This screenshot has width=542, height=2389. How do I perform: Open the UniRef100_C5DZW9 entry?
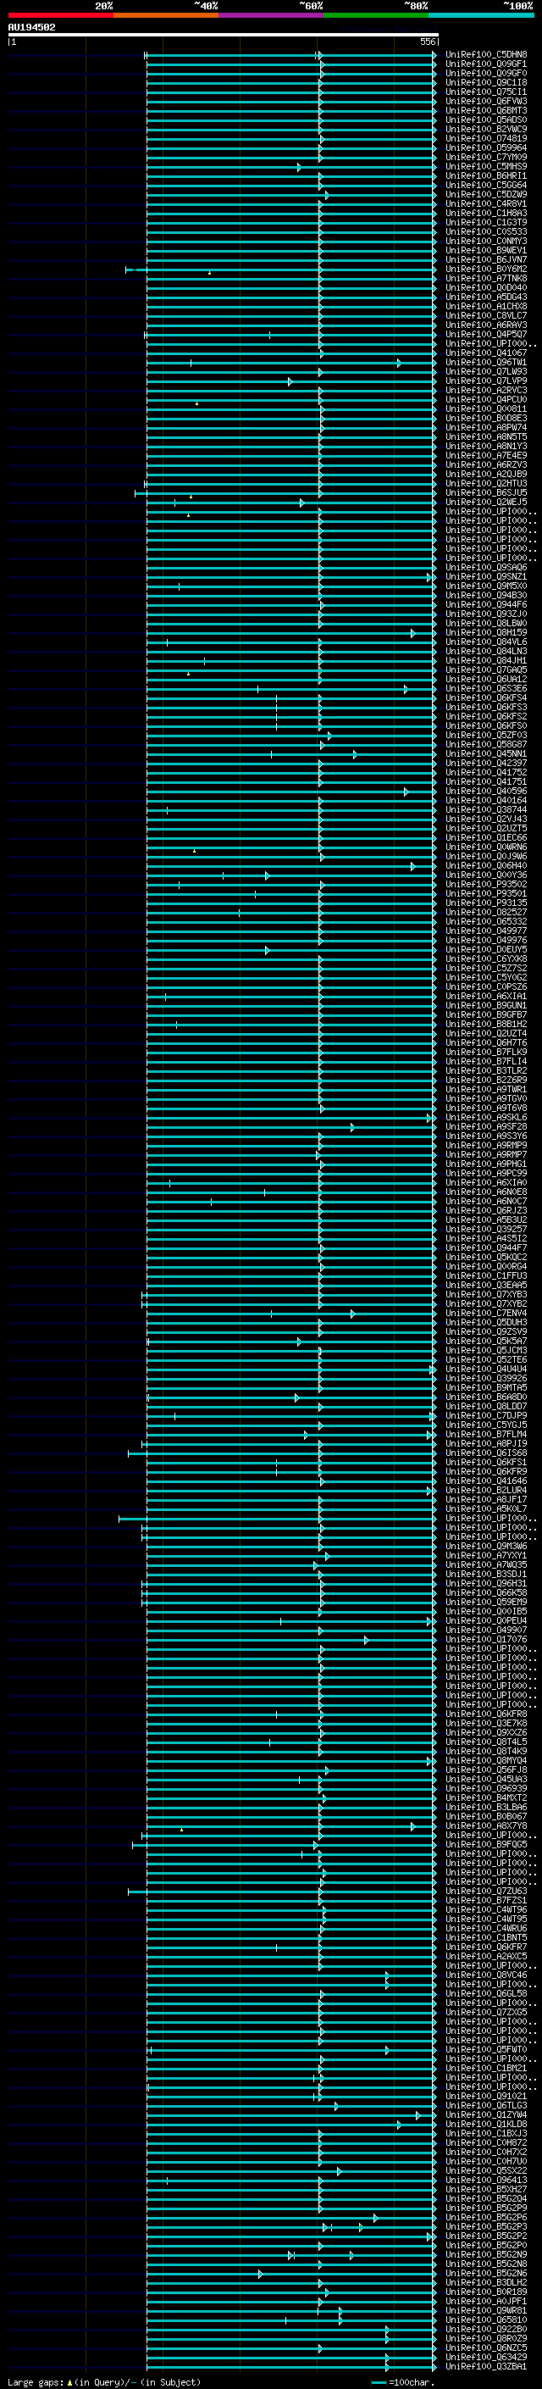pos(486,195)
